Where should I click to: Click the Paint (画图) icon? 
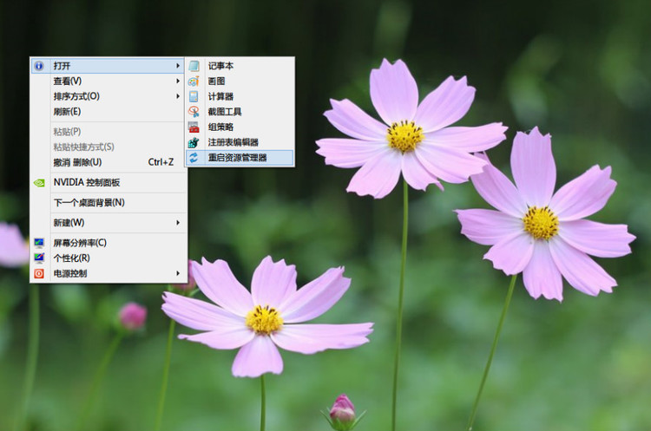coord(194,81)
